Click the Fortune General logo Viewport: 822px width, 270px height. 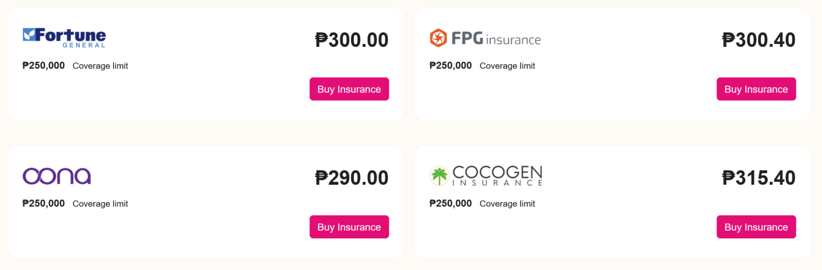pyautogui.click(x=64, y=38)
